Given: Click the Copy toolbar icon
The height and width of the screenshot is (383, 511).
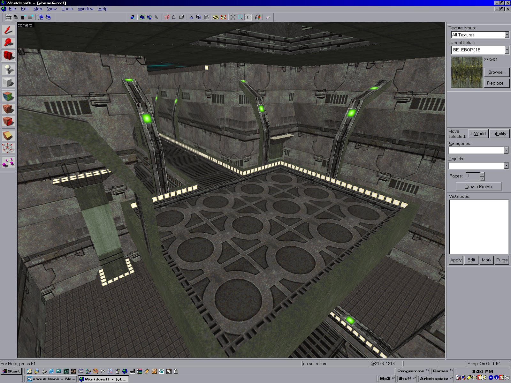Looking at the screenshot, I should pyautogui.click(x=199, y=17).
